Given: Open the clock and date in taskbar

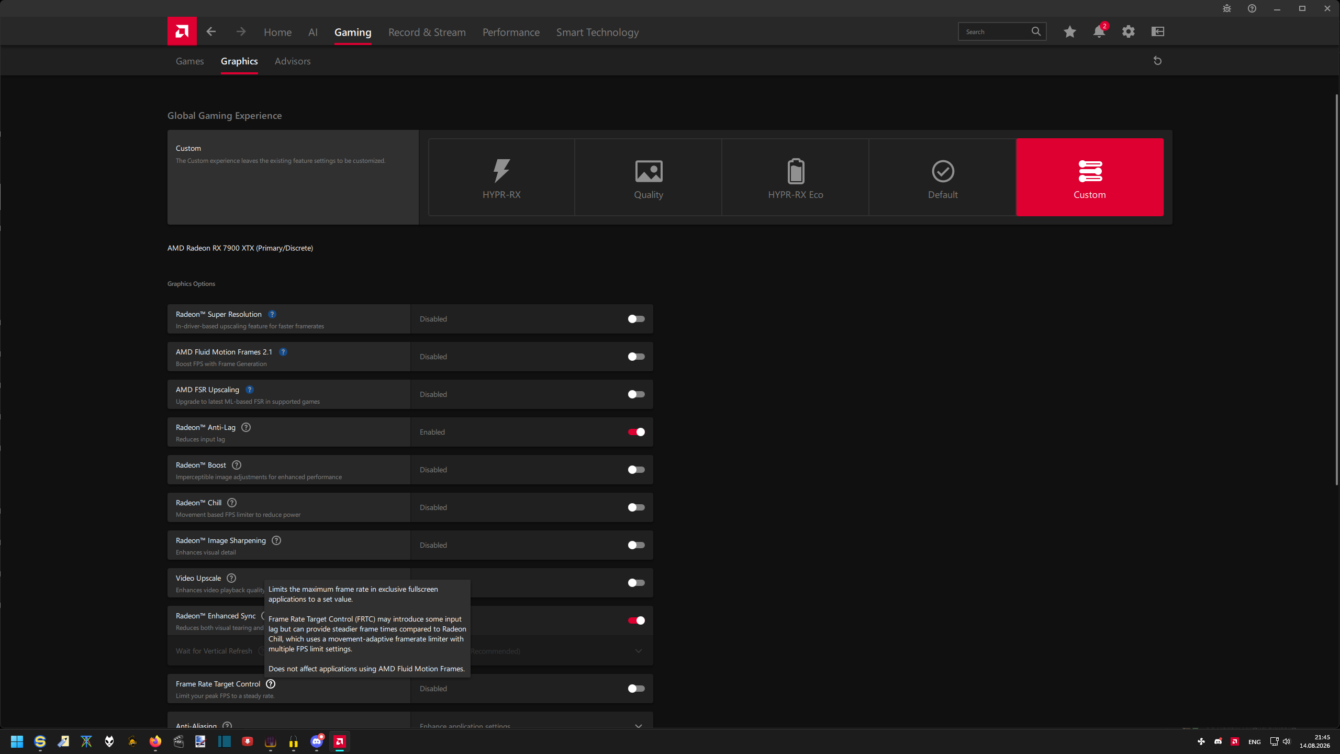Looking at the screenshot, I should point(1315,741).
